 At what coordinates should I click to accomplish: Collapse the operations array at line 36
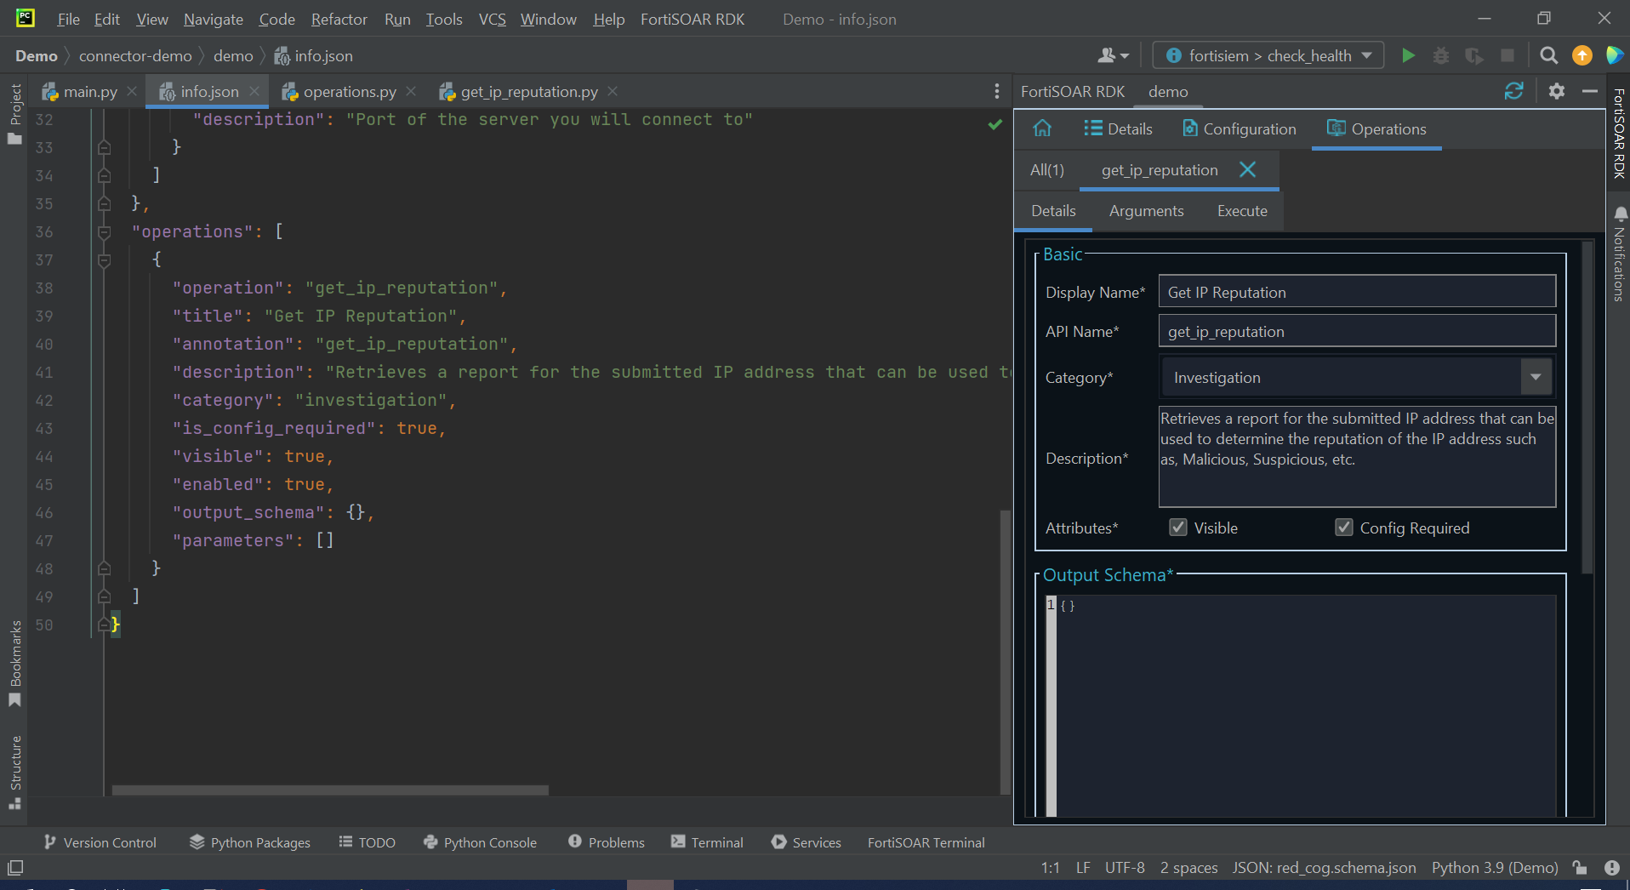[105, 232]
